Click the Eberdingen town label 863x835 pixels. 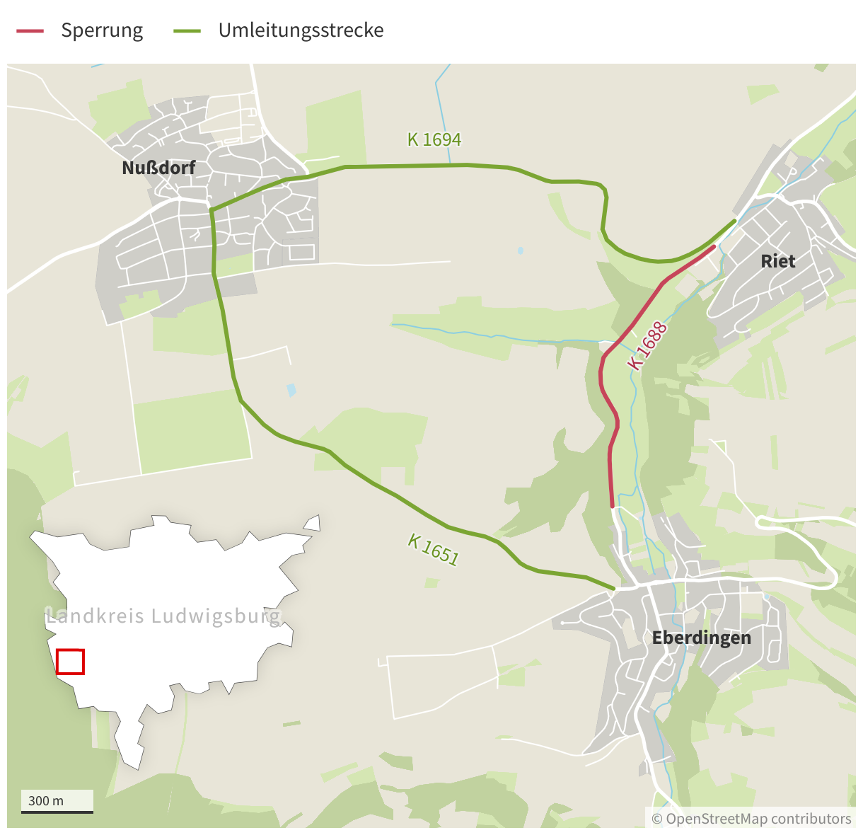(x=702, y=638)
